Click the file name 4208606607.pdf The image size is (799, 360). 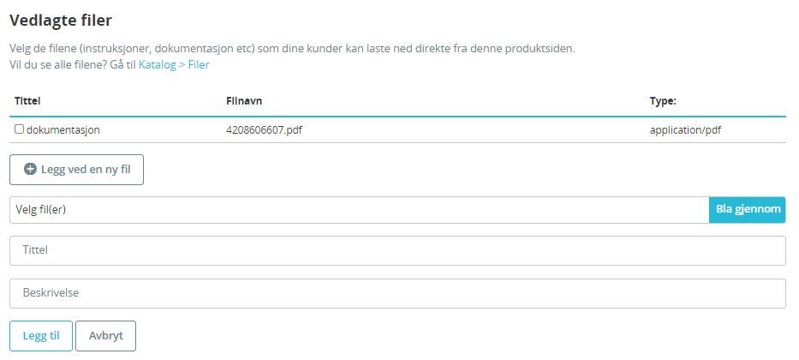point(264,130)
